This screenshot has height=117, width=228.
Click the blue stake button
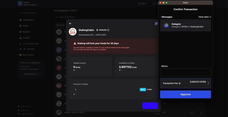pyautogui.click(x=150, y=106)
